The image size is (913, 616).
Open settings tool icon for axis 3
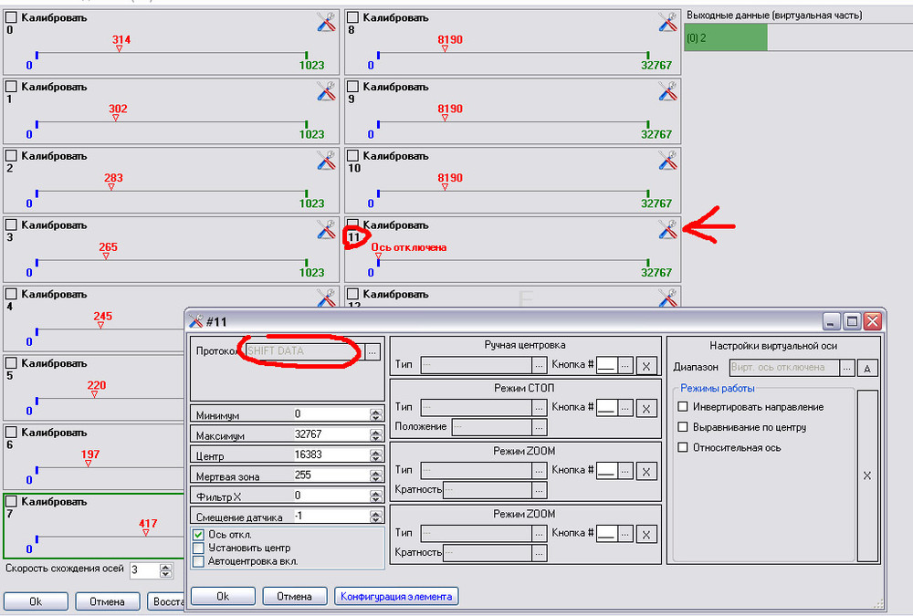(326, 229)
